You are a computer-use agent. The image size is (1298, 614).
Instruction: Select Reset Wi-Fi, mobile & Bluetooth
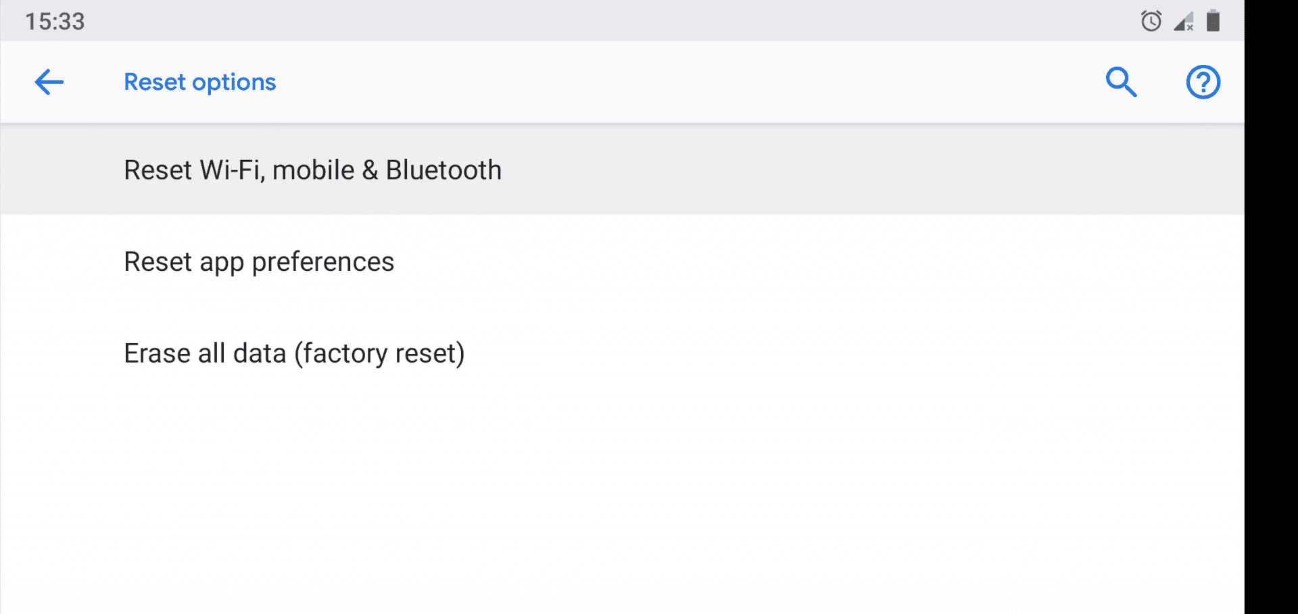tap(312, 170)
